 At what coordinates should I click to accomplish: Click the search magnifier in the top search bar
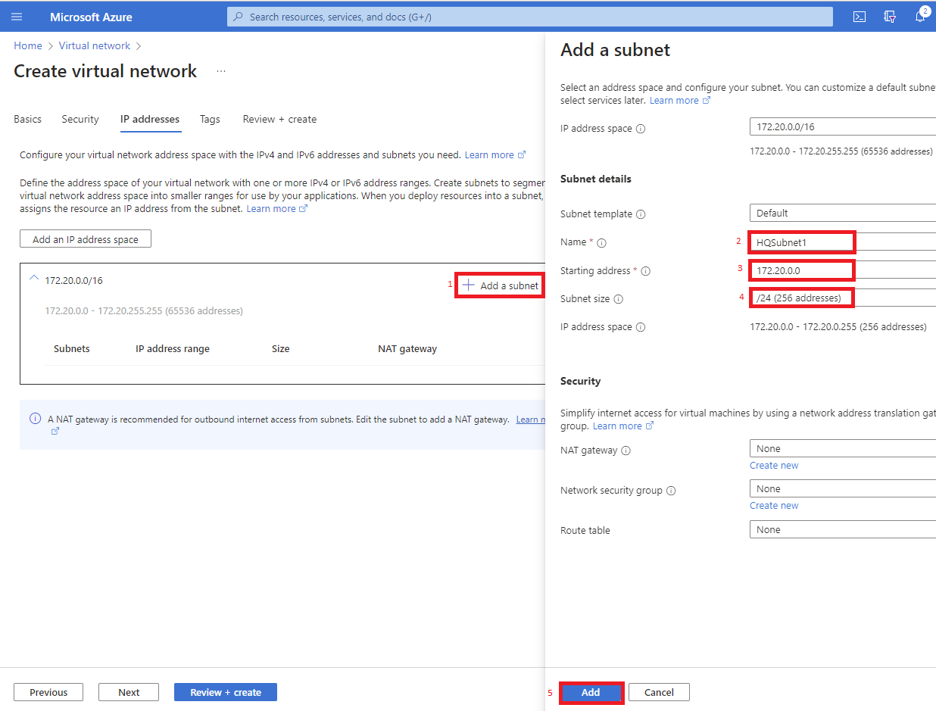(x=237, y=16)
